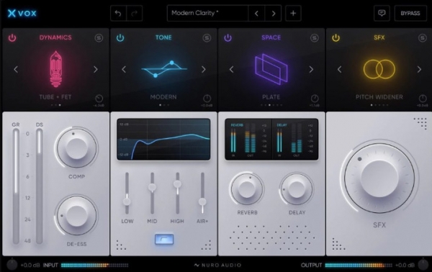Image resolution: width=432 pixels, height=272 pixels.
Task: Select previous SFX effect type
Action: pos(340,69)
